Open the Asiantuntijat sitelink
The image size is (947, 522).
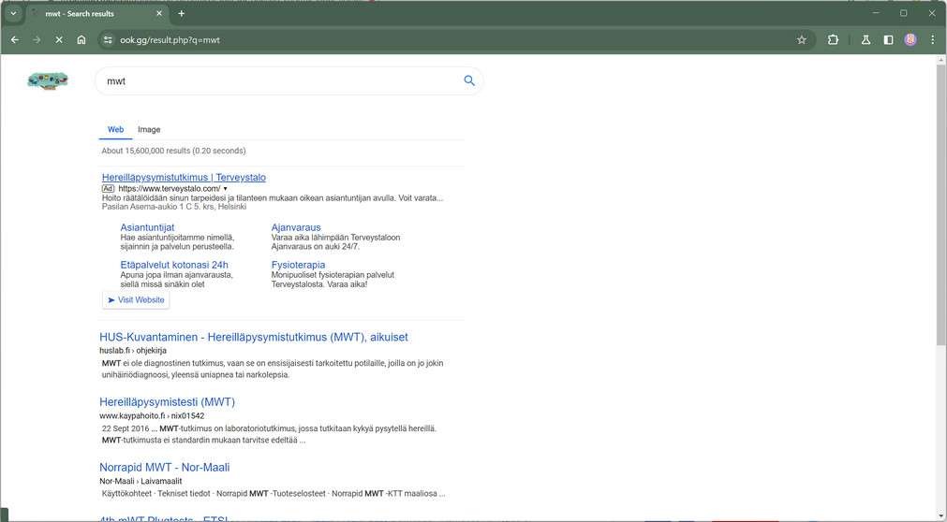pyautogui.click(x=147, y=227)
